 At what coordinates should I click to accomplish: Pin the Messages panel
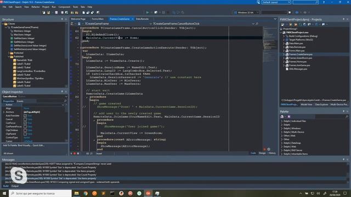[x=344, y=159]
